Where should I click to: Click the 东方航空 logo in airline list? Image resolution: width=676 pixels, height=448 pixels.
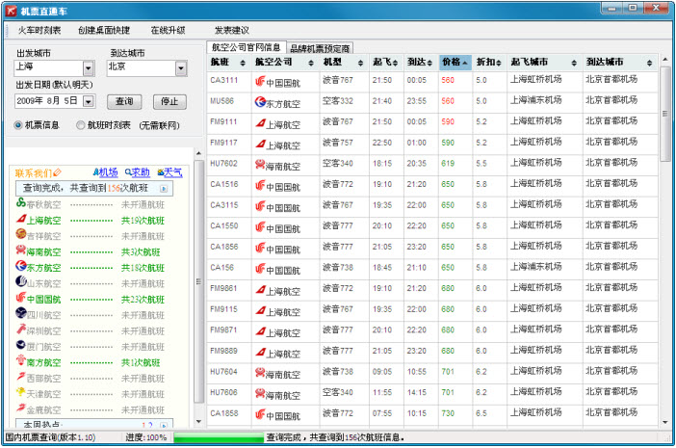21,267
